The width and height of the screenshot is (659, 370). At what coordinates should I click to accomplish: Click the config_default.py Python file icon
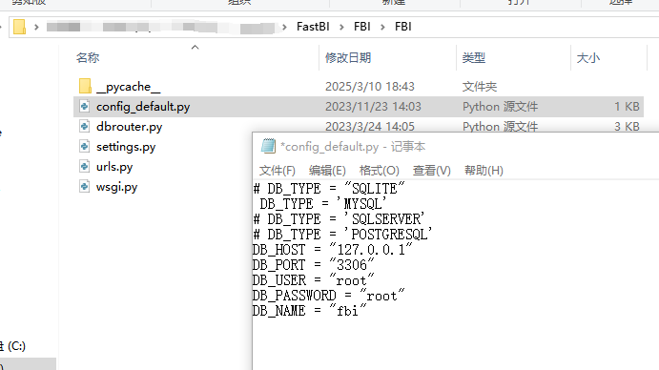tap(85, 107)
